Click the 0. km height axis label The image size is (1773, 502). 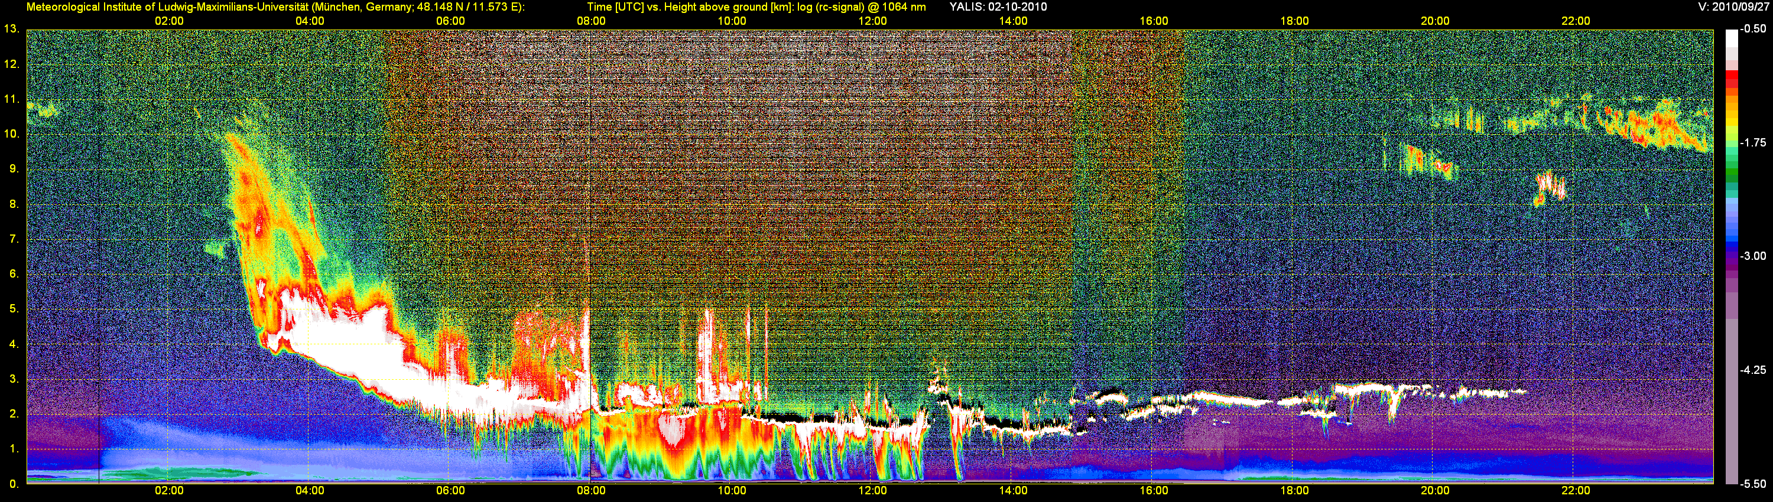[13, 484]
